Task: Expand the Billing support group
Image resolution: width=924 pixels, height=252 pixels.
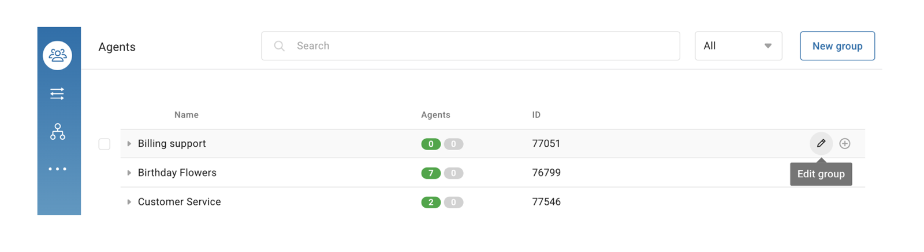Action: [129, 144]
